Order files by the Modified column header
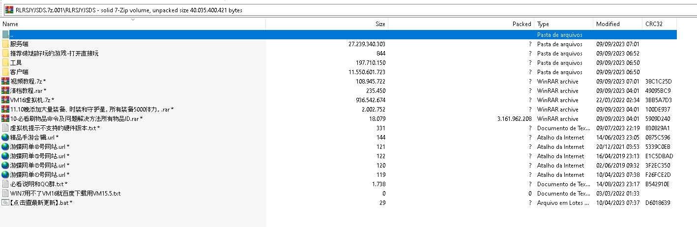This screenshot has height=227, width=697. pos(608,24)
